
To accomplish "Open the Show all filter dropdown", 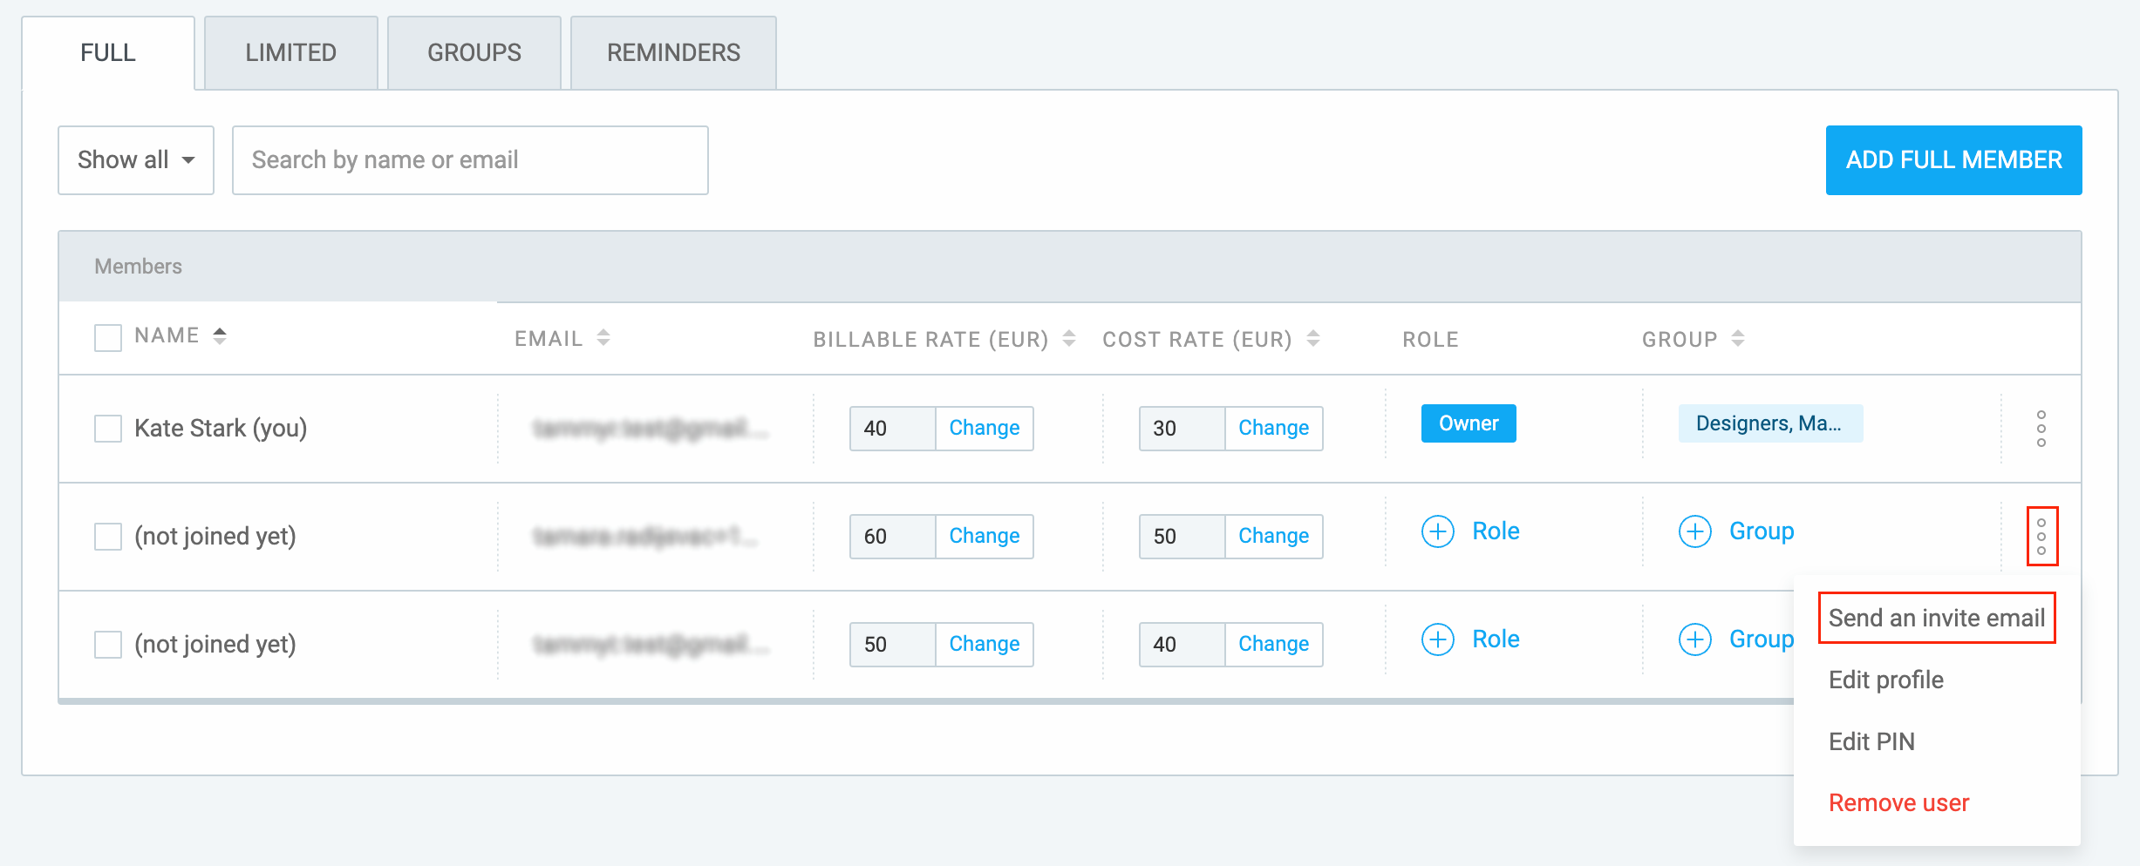I will (x=135, y=160).
